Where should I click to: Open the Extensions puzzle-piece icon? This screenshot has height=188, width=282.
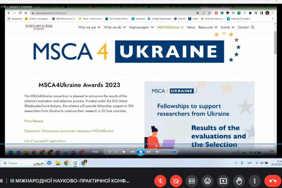point(250,13)
